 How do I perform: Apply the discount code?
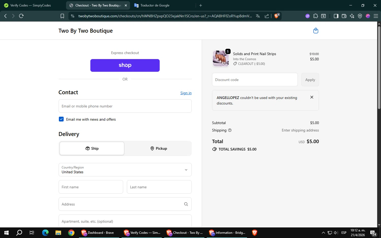pos(310,80)
